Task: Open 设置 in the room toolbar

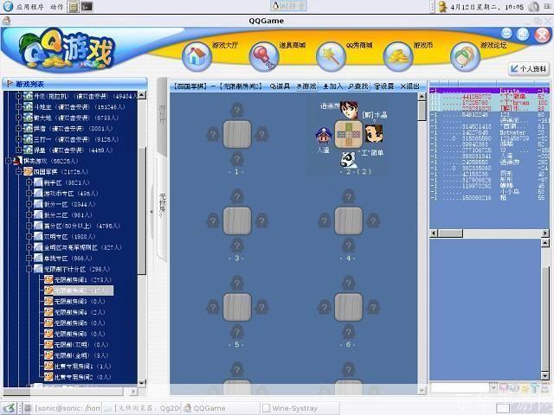Action: pyautogui.click(x=384, y=86)
